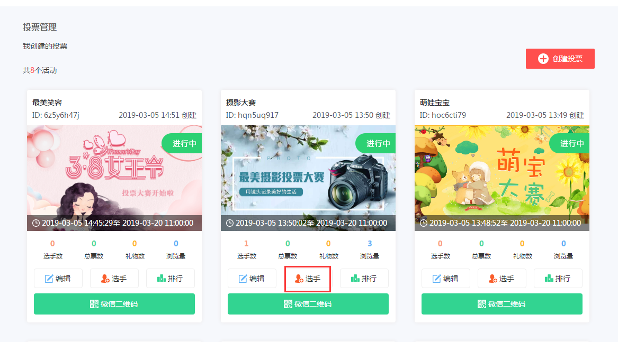The width and height of the screenshot is (618, 342).
Task: Open 选手 contestants for 最美笑容
Action: pyautogui.click(x=114, y=278)
